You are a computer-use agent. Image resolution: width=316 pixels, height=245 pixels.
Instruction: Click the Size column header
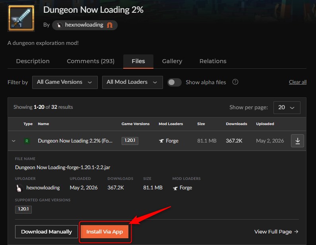[x=201, y=124]
